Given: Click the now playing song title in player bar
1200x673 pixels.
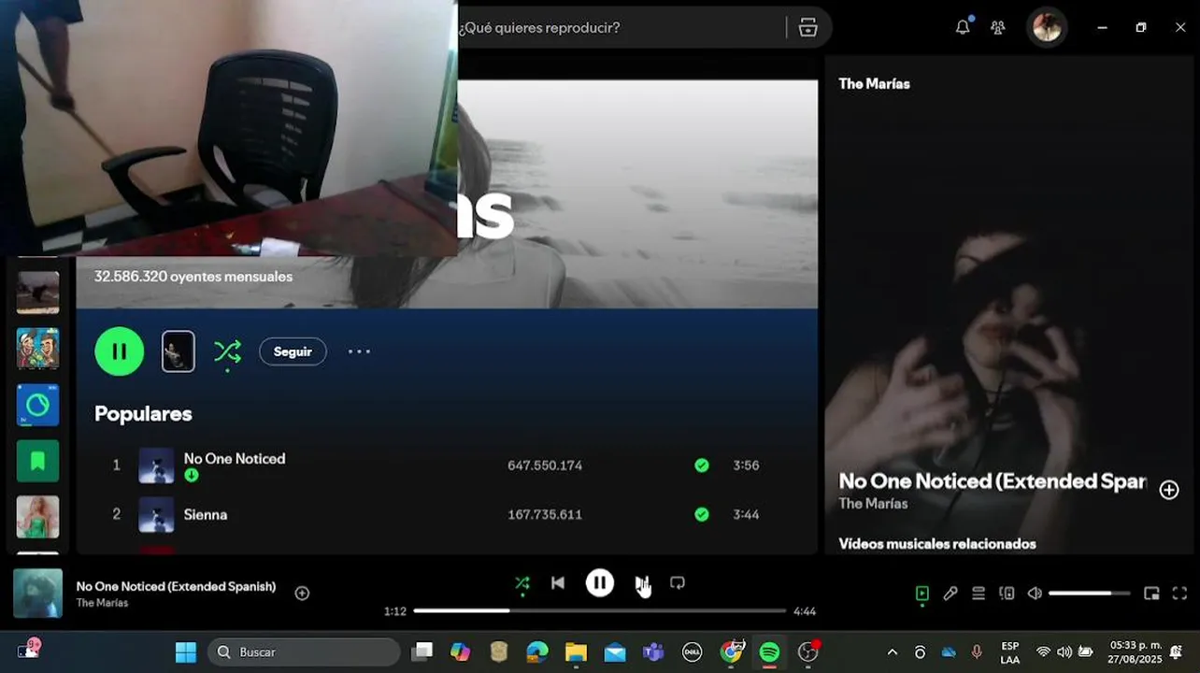Looking at the screenshot, I should tap(176, 586).
